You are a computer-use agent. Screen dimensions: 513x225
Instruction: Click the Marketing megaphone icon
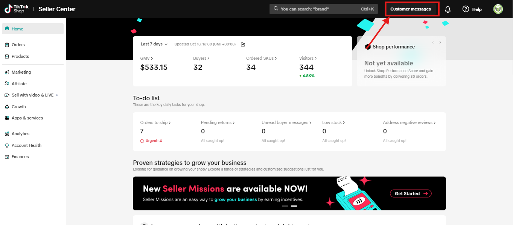[7, 72]
